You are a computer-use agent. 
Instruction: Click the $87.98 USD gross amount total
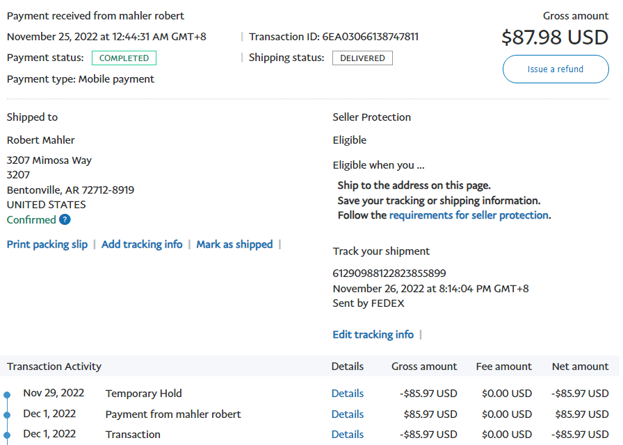555,37
